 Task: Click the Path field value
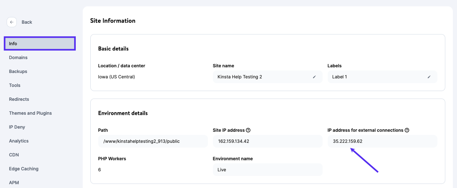(152, 141)
